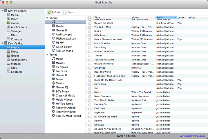Collapse the Library section triangle
208x139 pixels.
tap(47, 18)
